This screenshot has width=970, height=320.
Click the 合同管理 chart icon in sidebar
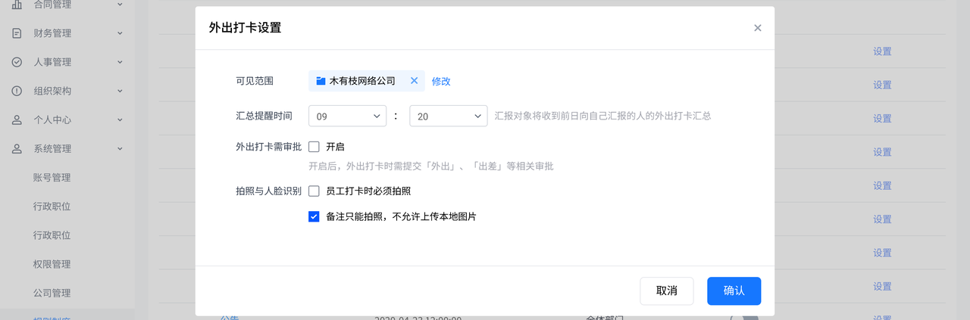tap(17, 5)
